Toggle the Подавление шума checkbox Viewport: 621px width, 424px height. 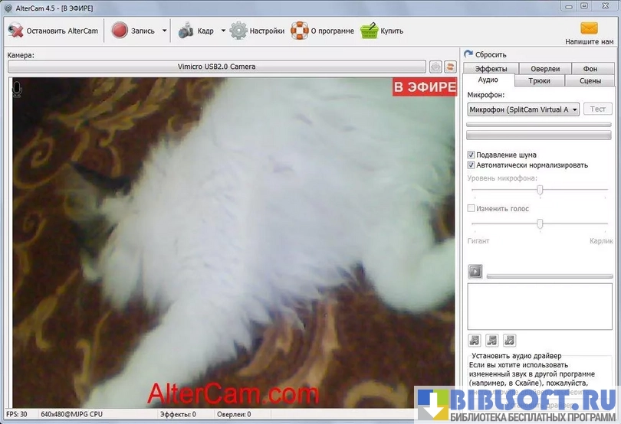tap(472, 155)
